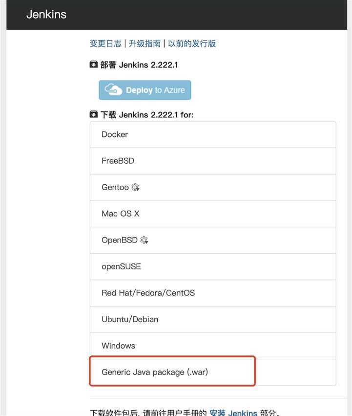Pick openSUSE from the download list
352x416 pixels.
(213, 266)
